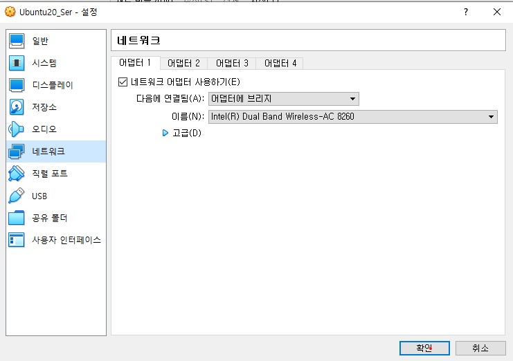Toggle 네트워크 어댑터 사용하기 checkbox
513x361 pixels.
123,82
